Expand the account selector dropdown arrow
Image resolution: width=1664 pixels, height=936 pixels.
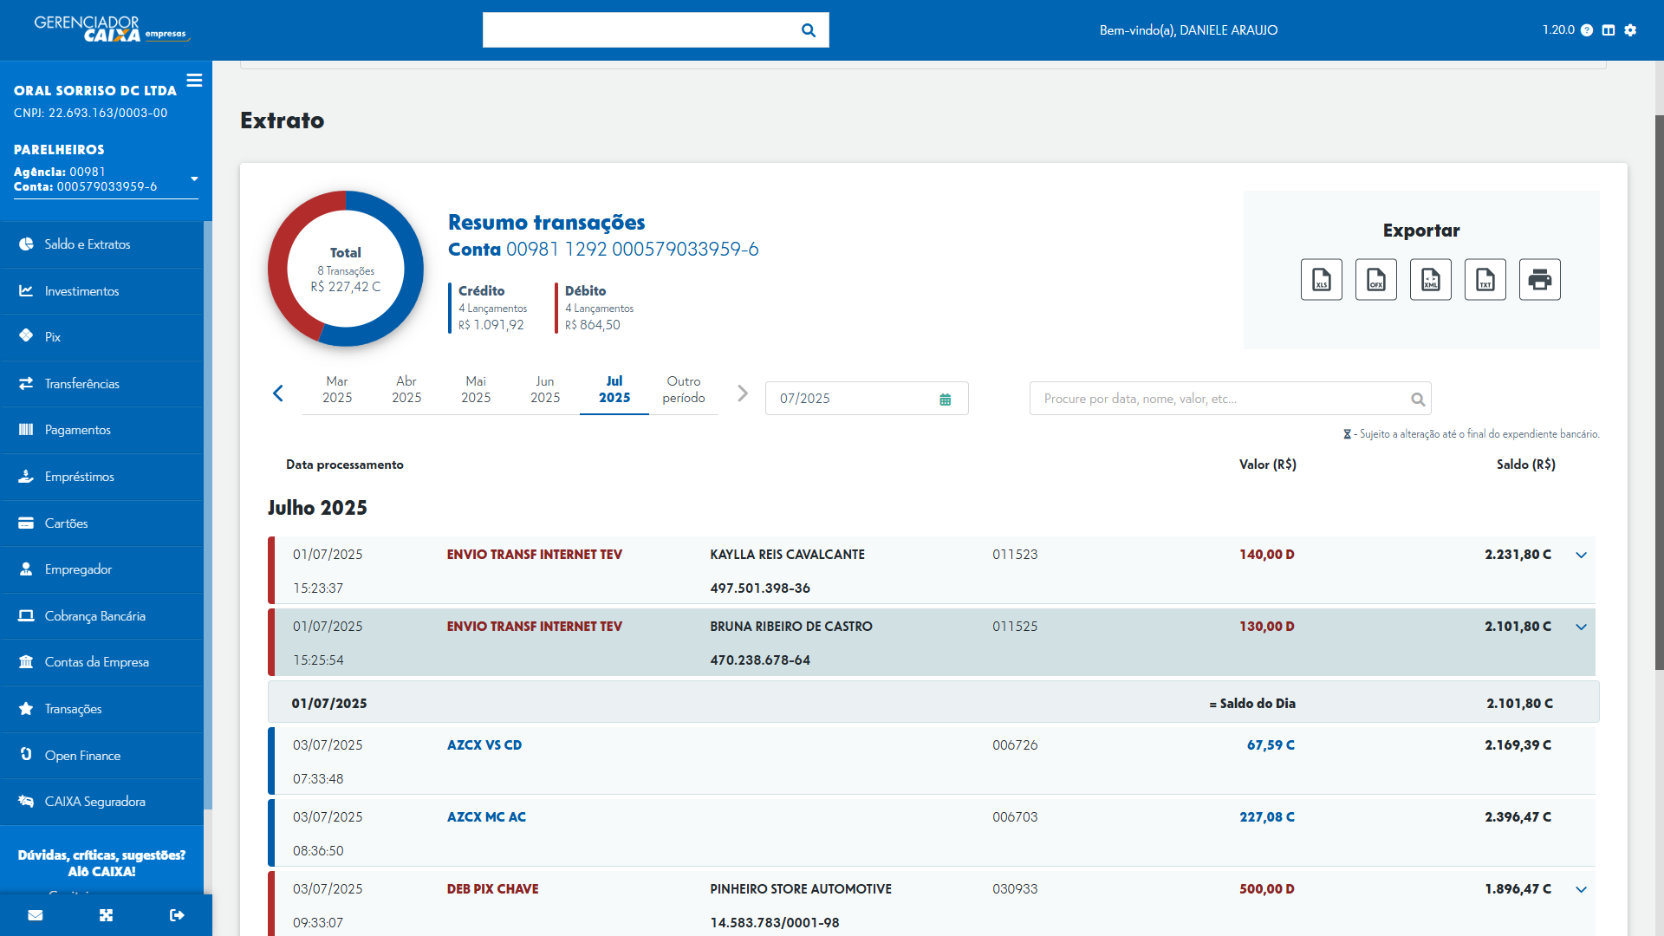tap(194, 179)
